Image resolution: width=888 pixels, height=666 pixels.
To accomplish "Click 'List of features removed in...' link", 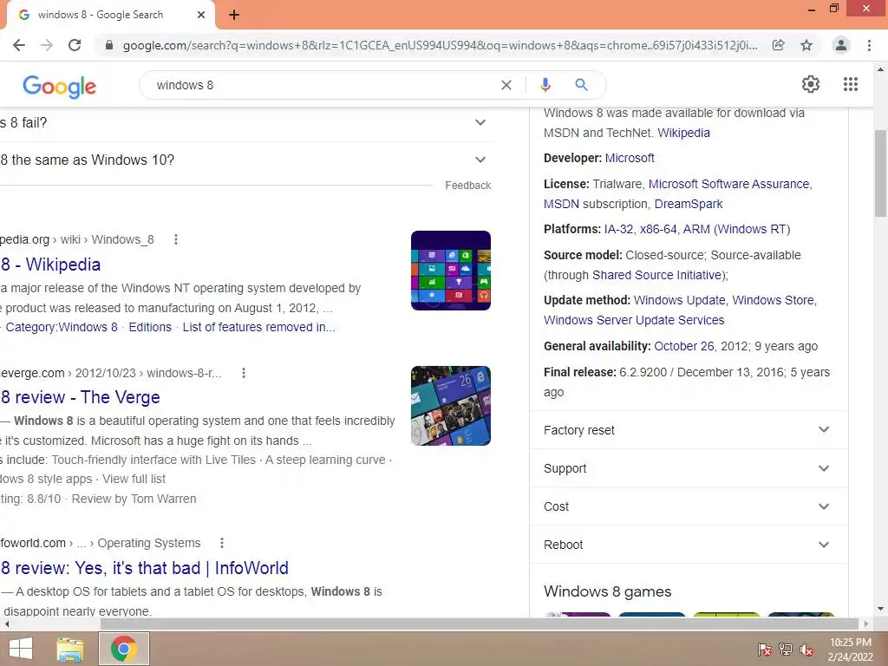I will (x=258, y=327).
